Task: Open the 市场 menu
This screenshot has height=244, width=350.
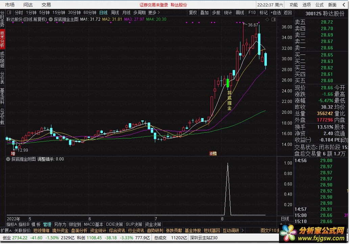Action: pos(9,5)
